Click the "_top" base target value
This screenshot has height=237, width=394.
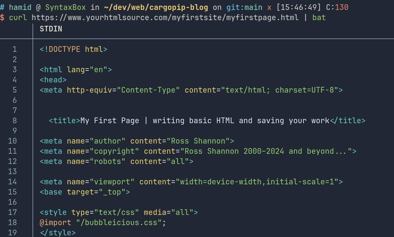(112, 192)
